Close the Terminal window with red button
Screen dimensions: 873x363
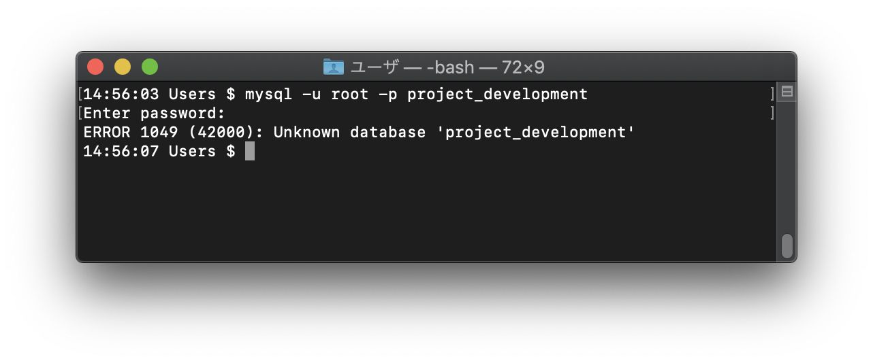(95, 67)
